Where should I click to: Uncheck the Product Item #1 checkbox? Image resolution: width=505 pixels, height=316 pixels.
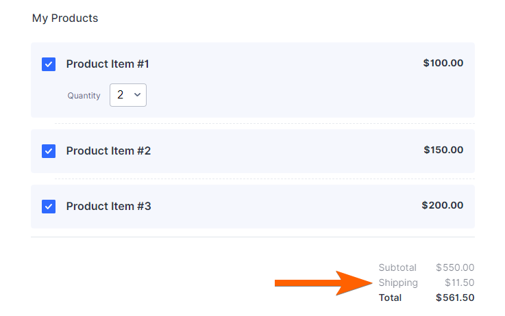[x=49, y=64]
